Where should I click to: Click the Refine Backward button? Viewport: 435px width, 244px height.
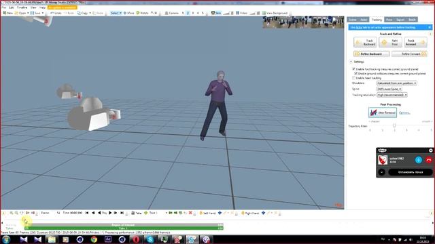pos(372,54)
